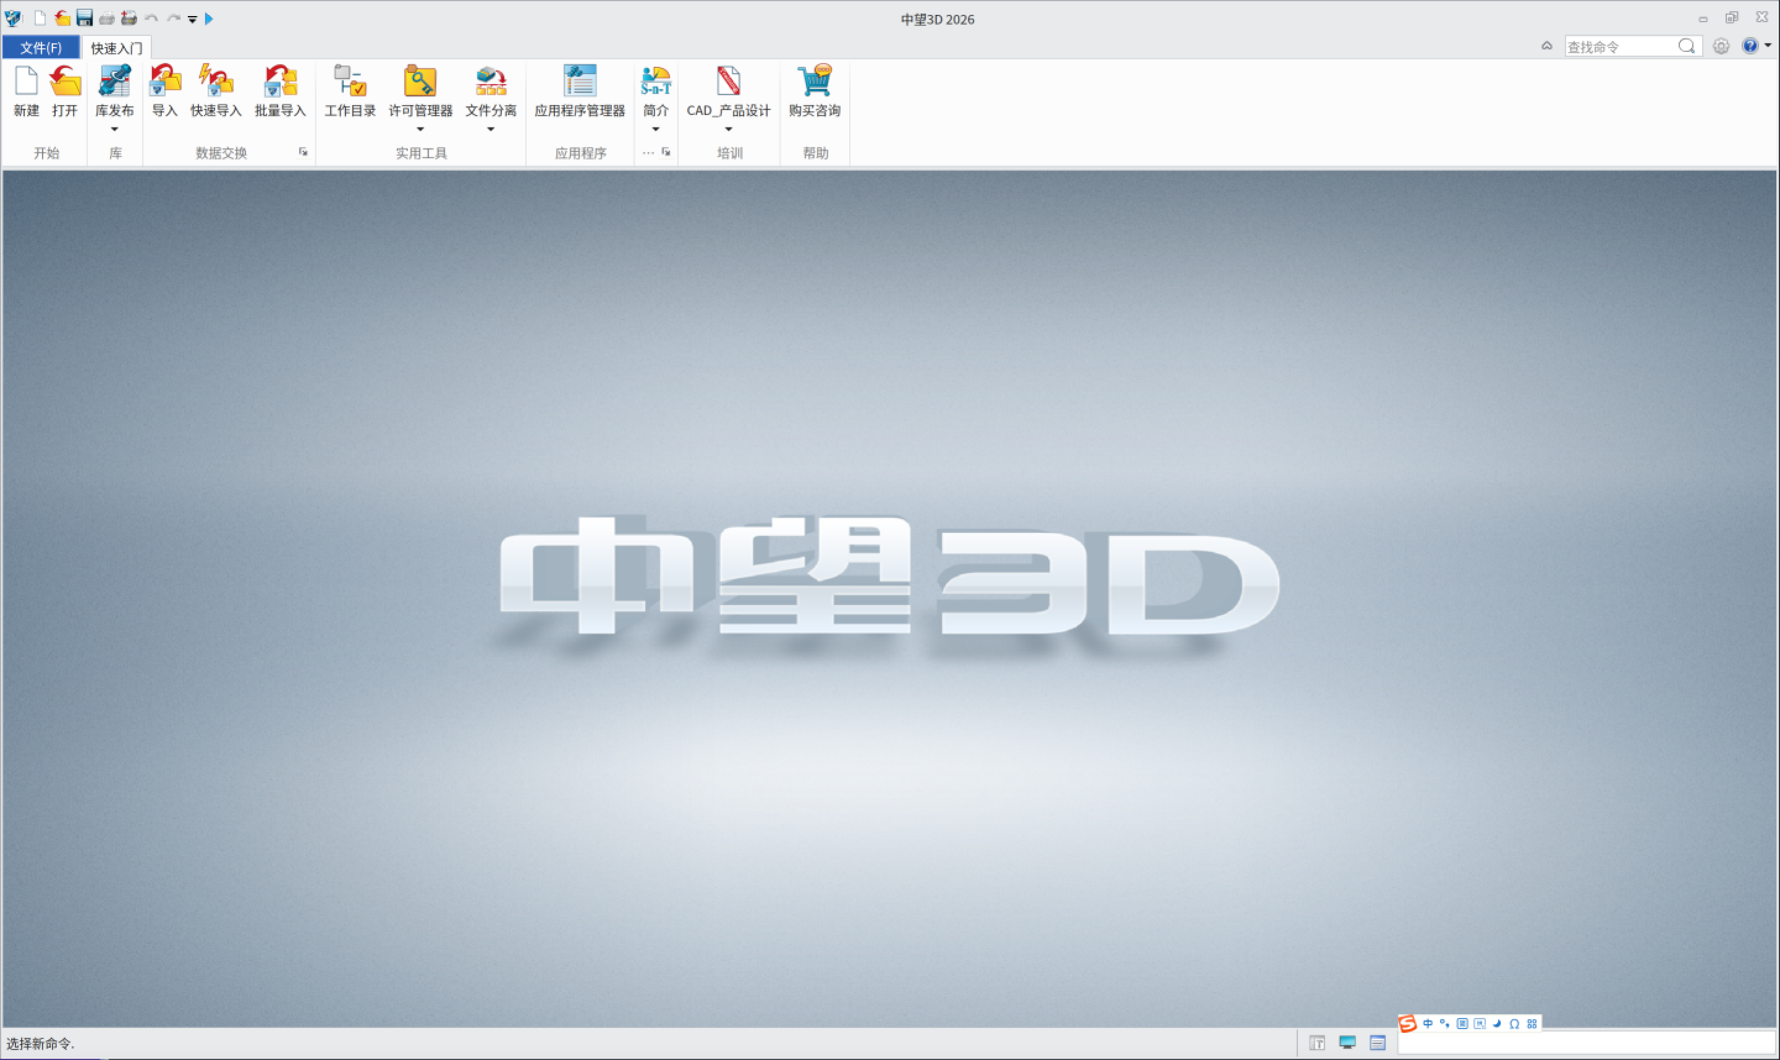
Task: Expand the 库发布 dropdown arrow
Action: tap(114, 129)
